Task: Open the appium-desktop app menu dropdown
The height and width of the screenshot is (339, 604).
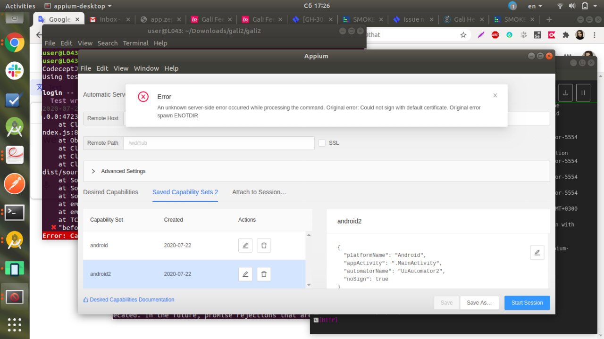Action: coord(78,6)
